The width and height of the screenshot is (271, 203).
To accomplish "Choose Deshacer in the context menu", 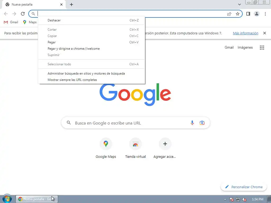I will click(x=91, y=20).
